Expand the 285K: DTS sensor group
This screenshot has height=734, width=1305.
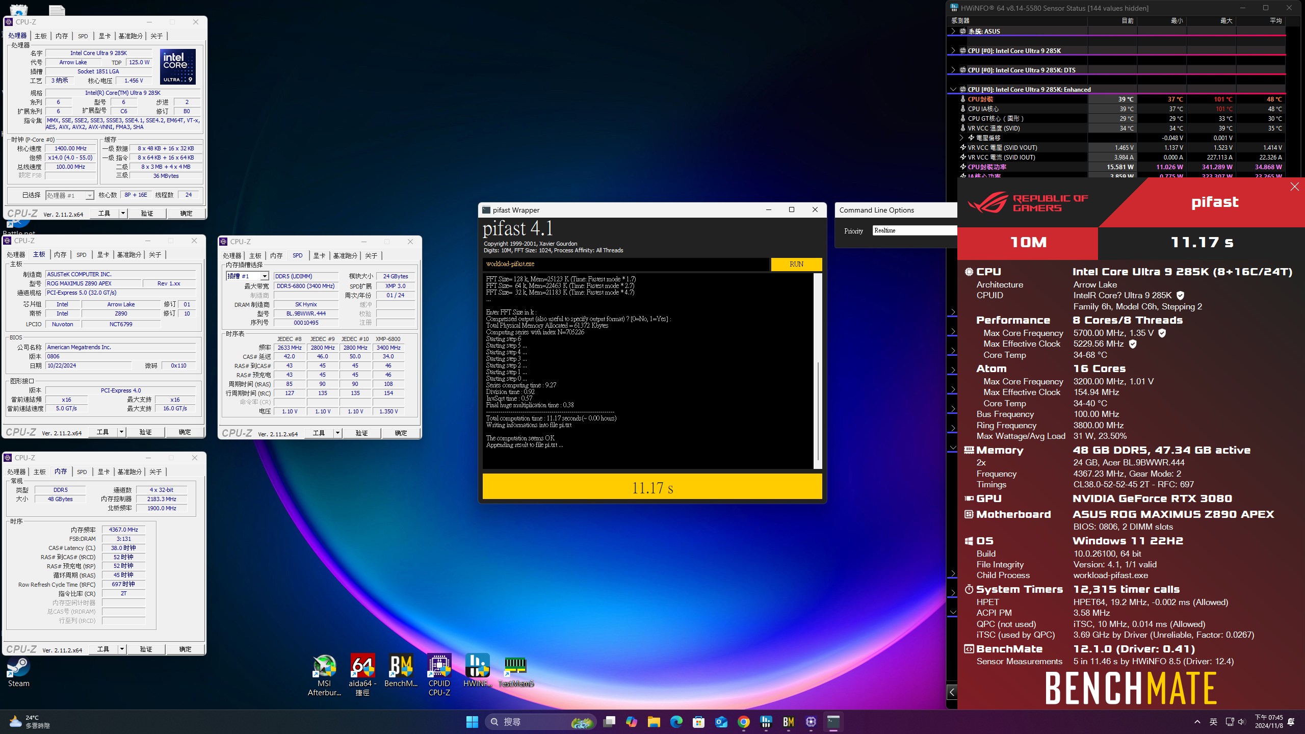coord(953,70)
